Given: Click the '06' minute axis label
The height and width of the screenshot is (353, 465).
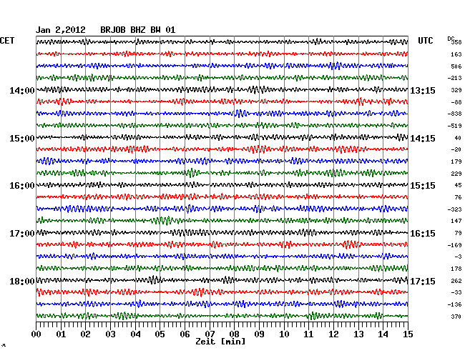Looking at the screenshot, I should coord(185,334).
